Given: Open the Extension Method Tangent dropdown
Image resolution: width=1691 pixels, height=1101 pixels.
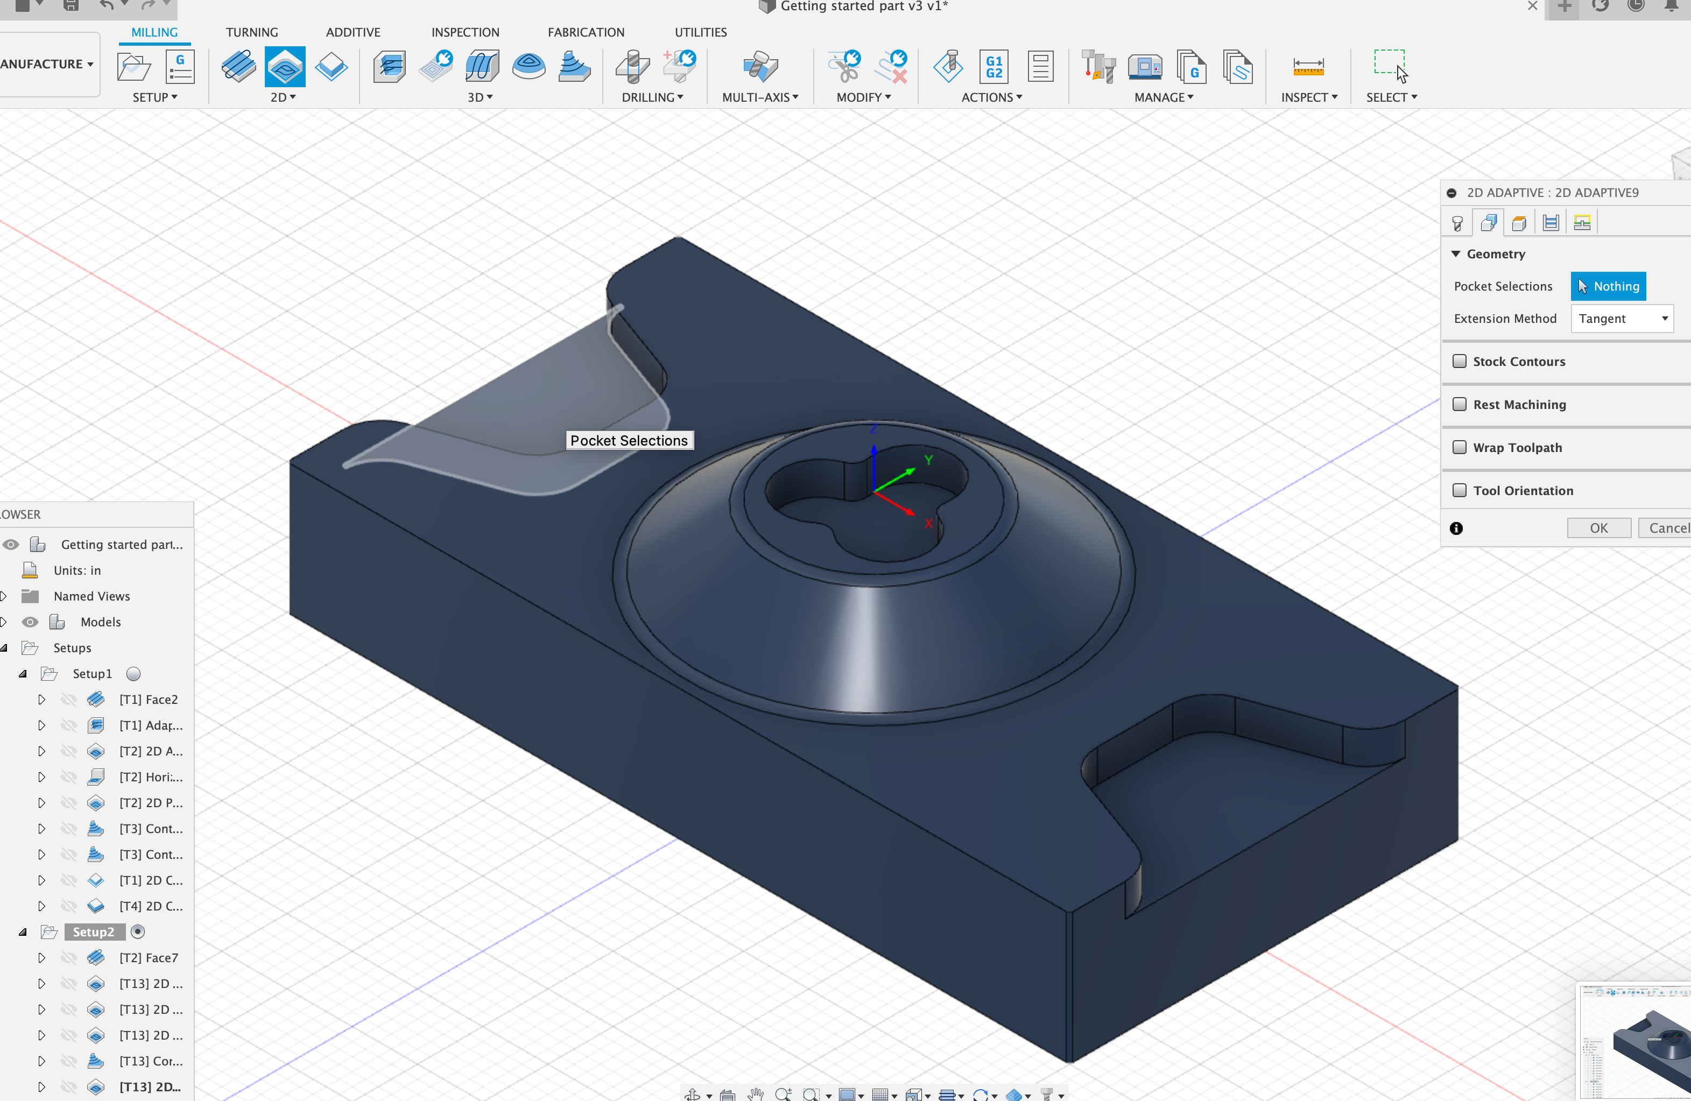Looking at the screenshot, I should [1622, 319].
